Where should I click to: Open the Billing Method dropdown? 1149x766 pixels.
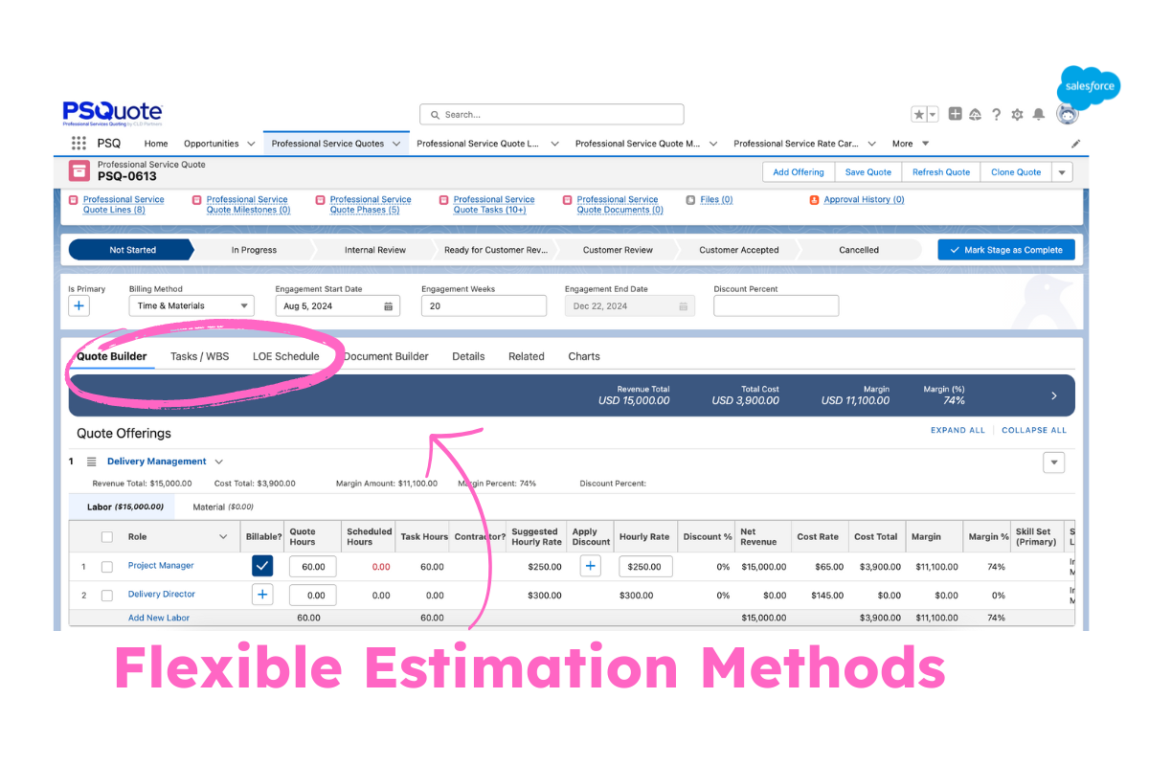coord(191,306)
